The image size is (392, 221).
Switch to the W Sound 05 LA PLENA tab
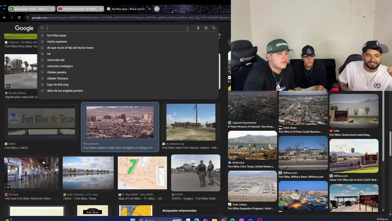pos(80,9)
